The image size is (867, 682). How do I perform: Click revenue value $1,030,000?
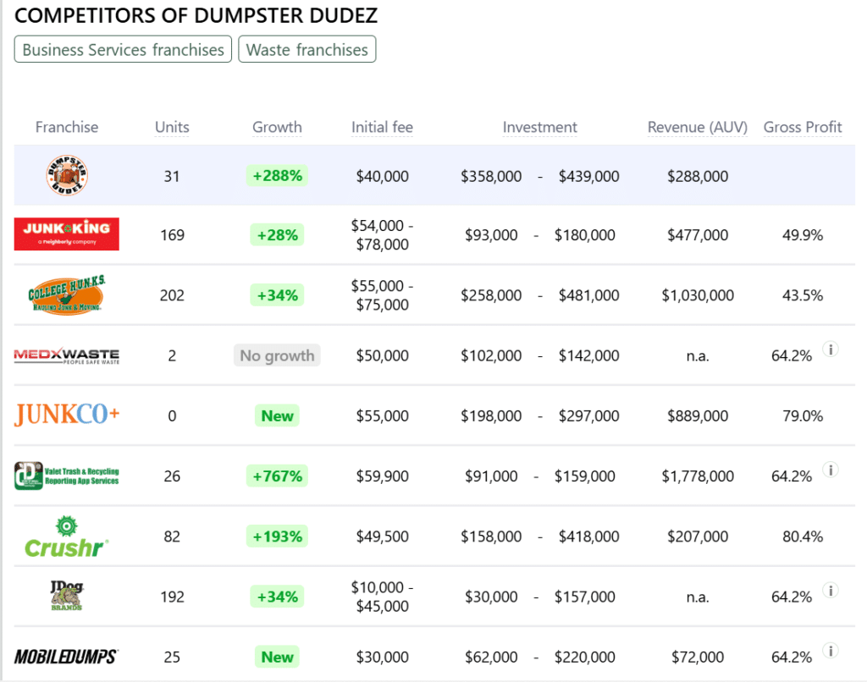698,295
